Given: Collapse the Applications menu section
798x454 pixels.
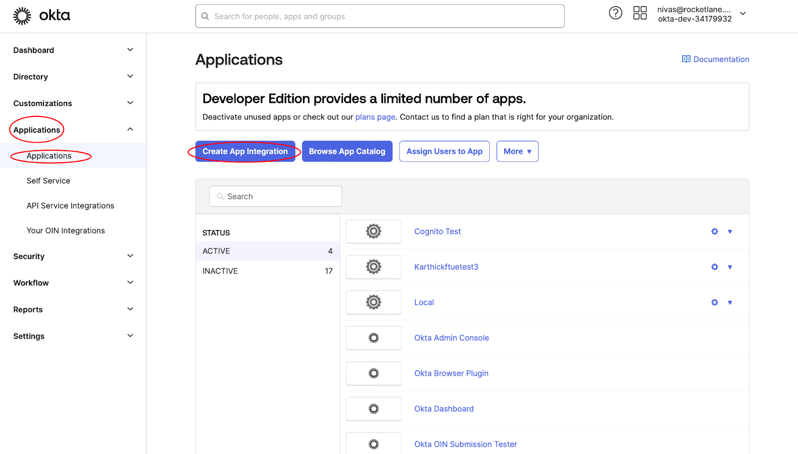Looking at the screenshot, I should point(130,129).
